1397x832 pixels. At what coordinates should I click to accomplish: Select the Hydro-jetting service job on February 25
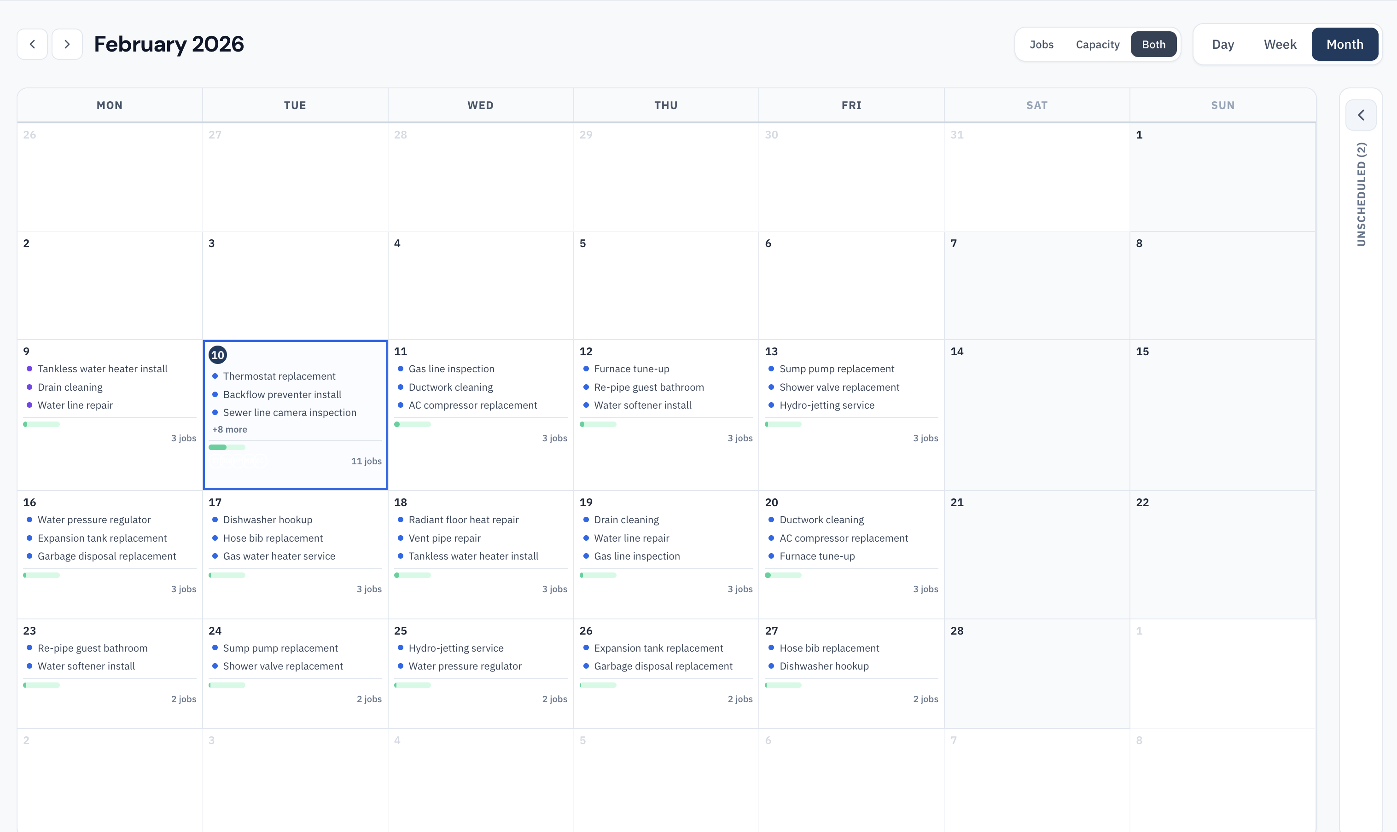point(456,647)
